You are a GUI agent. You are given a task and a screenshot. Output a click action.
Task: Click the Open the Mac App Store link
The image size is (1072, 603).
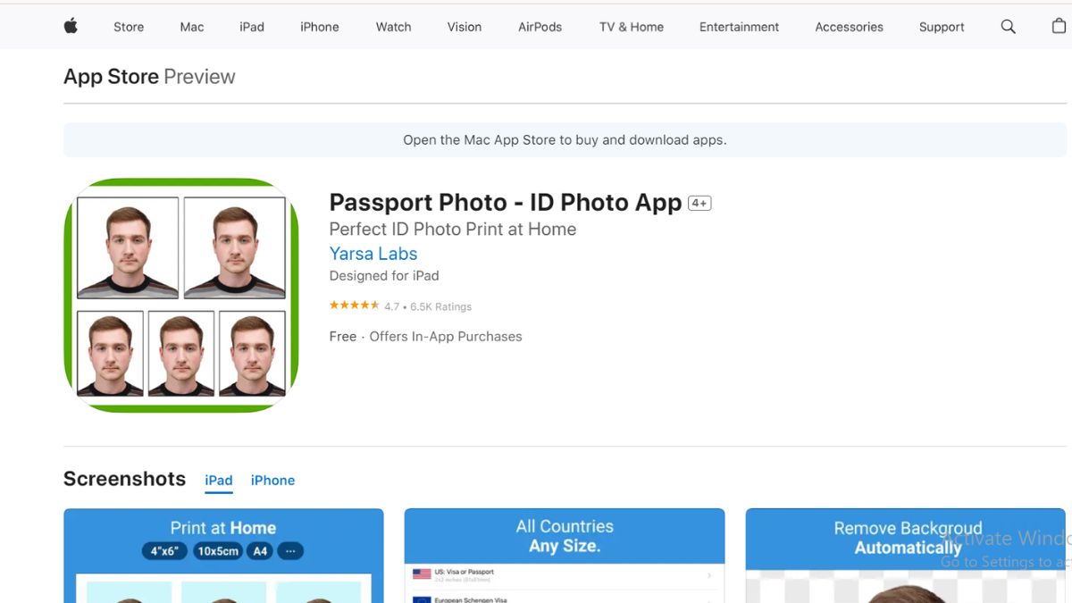[565, 139]
